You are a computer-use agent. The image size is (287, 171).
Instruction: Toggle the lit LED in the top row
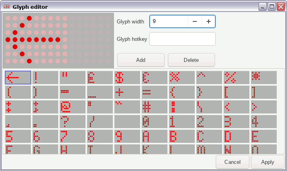click(29, 18)
